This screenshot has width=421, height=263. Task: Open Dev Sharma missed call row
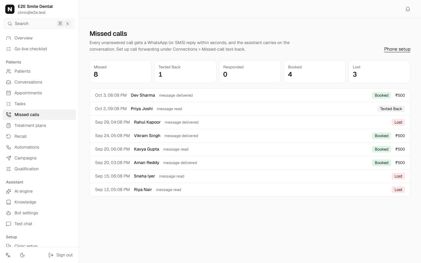pos(250,95)
